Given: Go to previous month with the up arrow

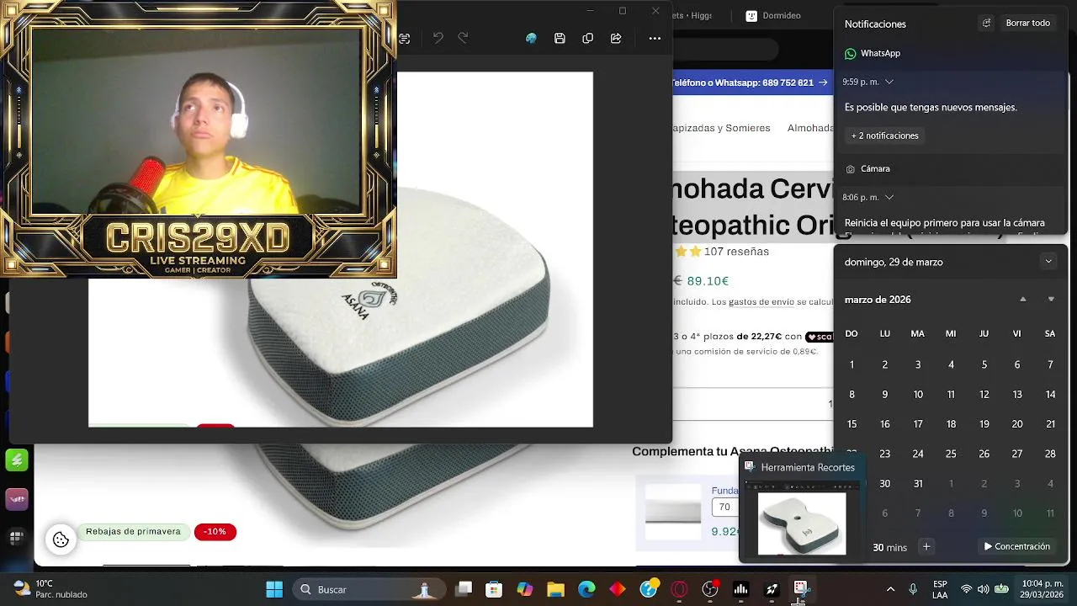Looking at the screenshot, I should [x=1023, y=300].
